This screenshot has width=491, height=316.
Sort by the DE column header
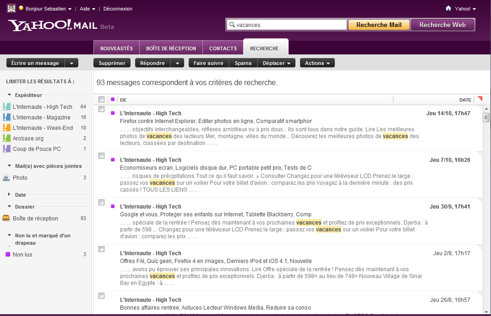(123, 100)
